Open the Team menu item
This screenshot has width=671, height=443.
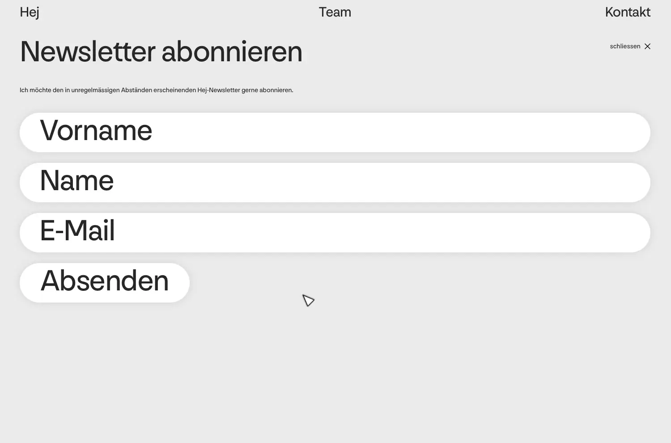[335, 12]
